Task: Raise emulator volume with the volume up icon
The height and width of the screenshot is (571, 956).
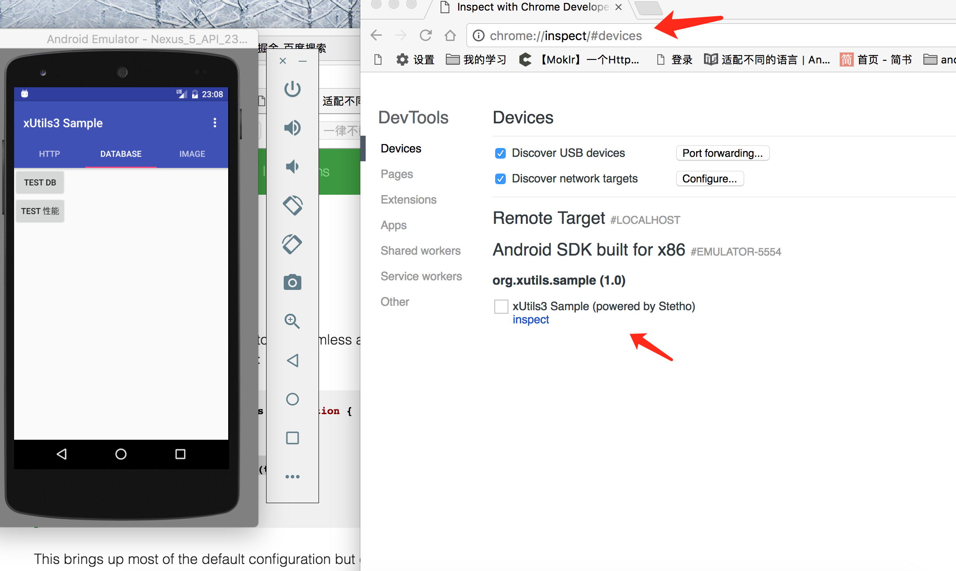Action: pyautogui.click(x=293, y=128)
